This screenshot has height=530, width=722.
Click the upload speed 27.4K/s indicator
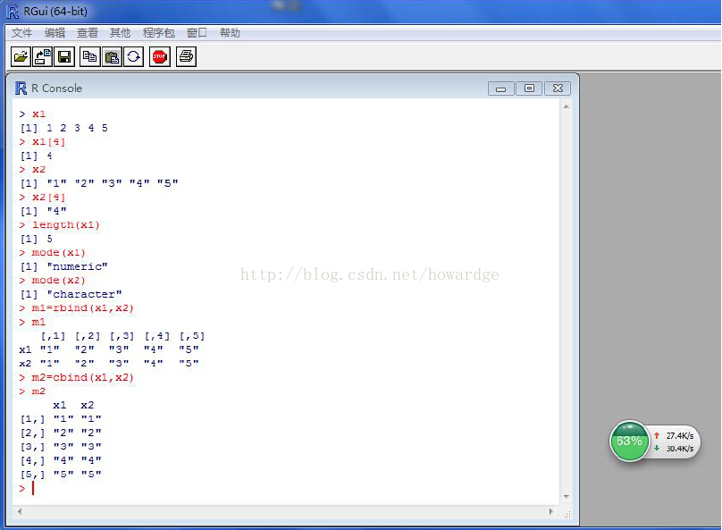(x=674, y=435)
